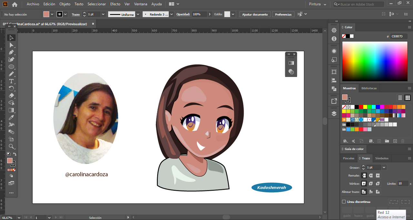
Task: Open the Layers panel icon
Action: point(334,114)
